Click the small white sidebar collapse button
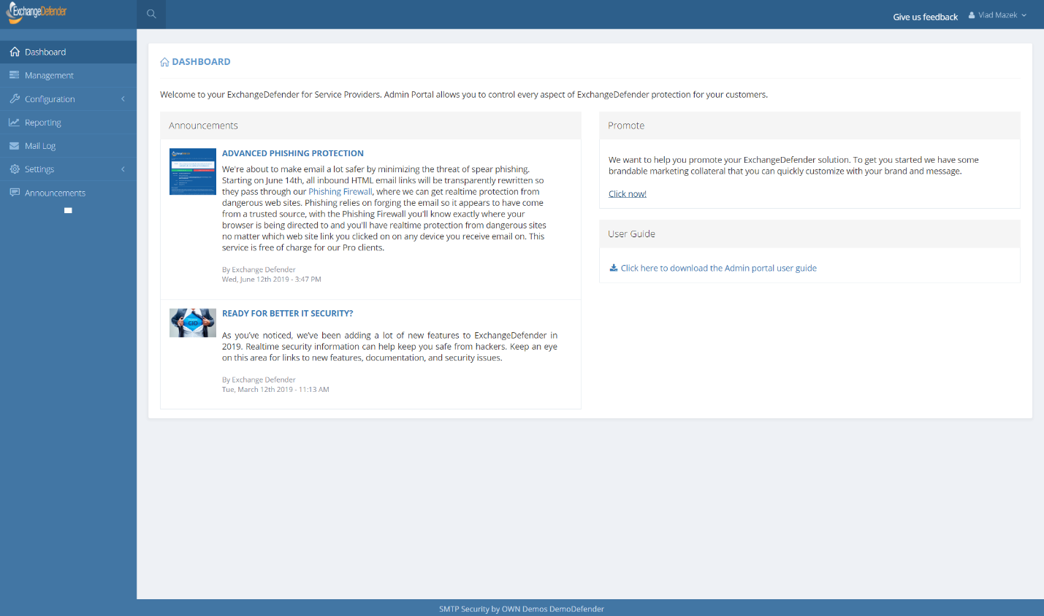Viewport: 1044px width, 616px height. 68,210
